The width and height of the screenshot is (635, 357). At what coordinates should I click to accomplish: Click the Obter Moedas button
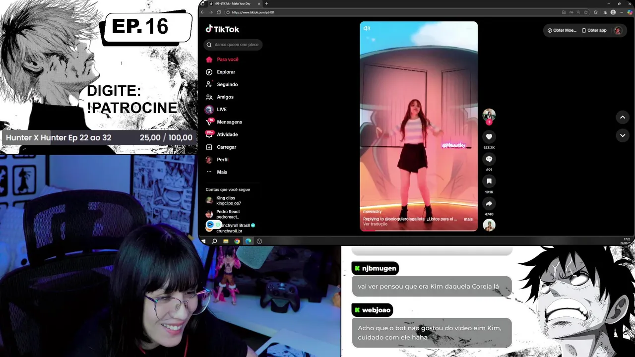click(x=562, y=30)
